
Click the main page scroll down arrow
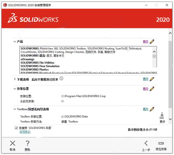coord(170,119)
